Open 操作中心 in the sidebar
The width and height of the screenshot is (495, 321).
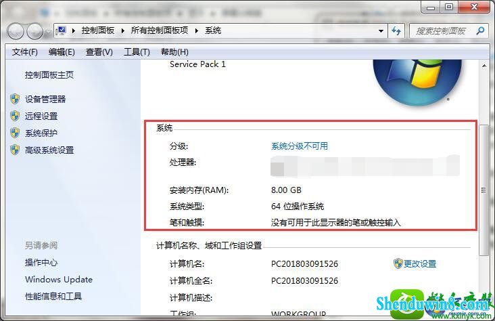click(41, 263)
